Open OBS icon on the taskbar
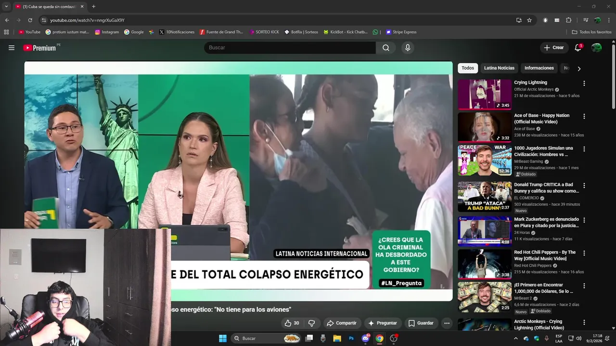Image resolution: width=616 pixels, height=346 pixels. coord(394,338)
